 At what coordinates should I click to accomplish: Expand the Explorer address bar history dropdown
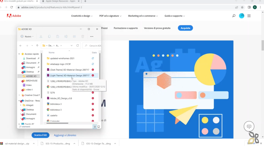point(72,46)
